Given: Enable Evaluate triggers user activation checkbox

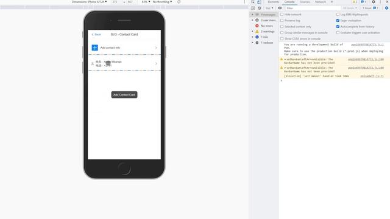Looking at the screenshot, I should pos(338,32).
